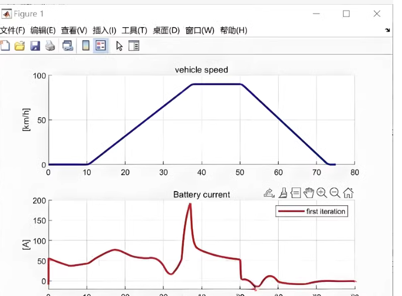Open the 桌面(D) menu
402x296 pixels.
166,31
